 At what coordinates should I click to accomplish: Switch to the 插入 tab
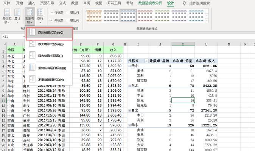coord(31,3)
